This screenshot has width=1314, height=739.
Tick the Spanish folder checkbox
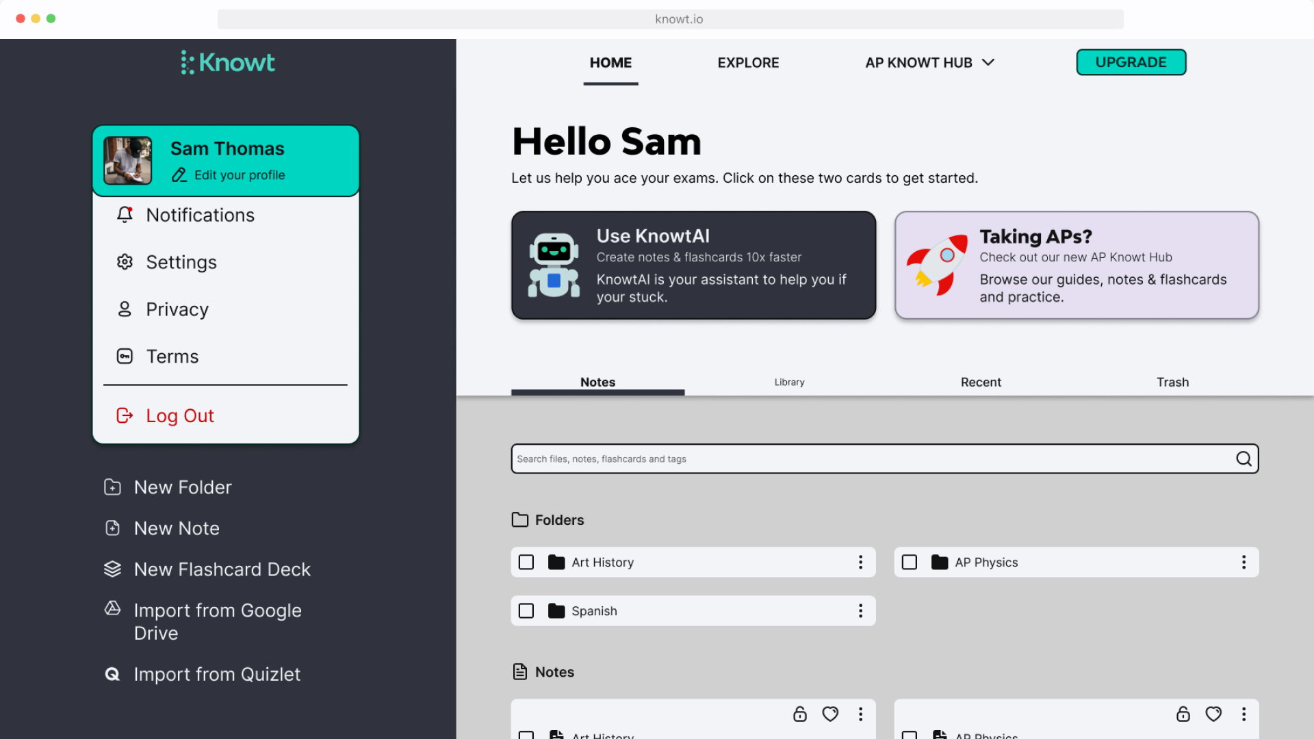pyautogui.click(x=526, y=611)
